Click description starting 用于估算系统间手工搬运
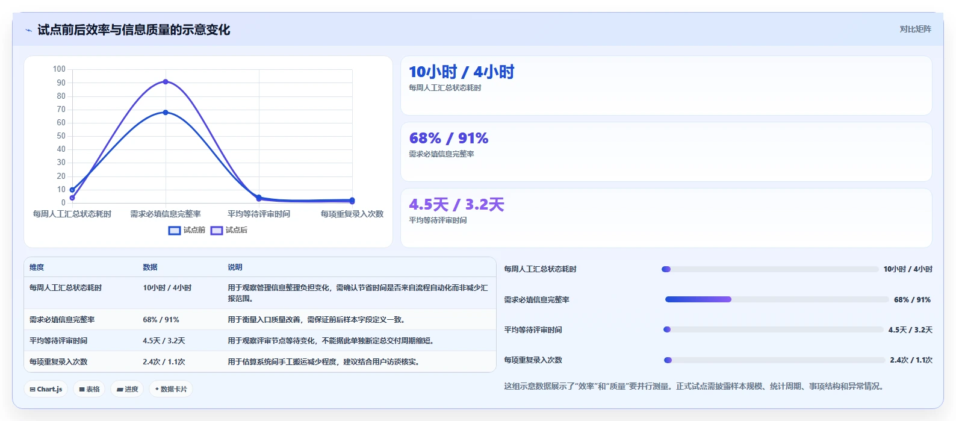This screenshot has width=956, height=421. click(x=323, y=362)
